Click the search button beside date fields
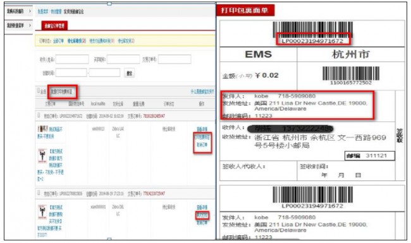Image resolution: width=411 pixels, height=243 pixels. point(129,73)
